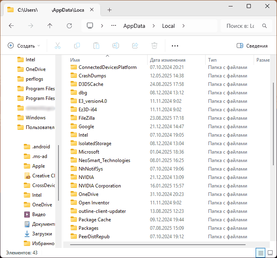Click the Copy icon in toolbar
The width and height of the screenshot is (277, 258).
pos(77,46)
